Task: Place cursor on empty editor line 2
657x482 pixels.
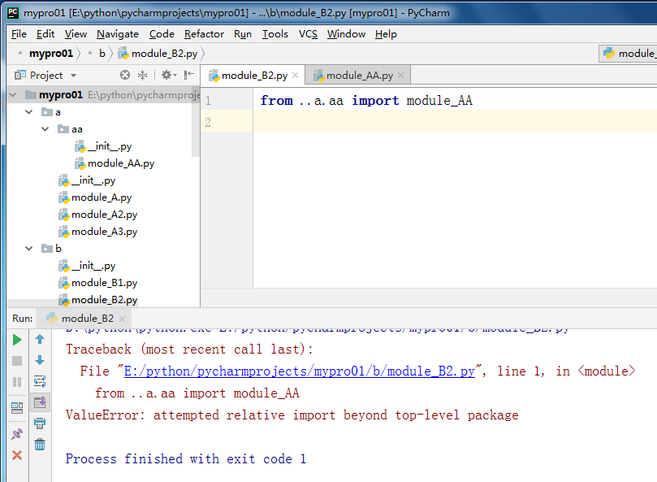Action: tap(455, 122)
